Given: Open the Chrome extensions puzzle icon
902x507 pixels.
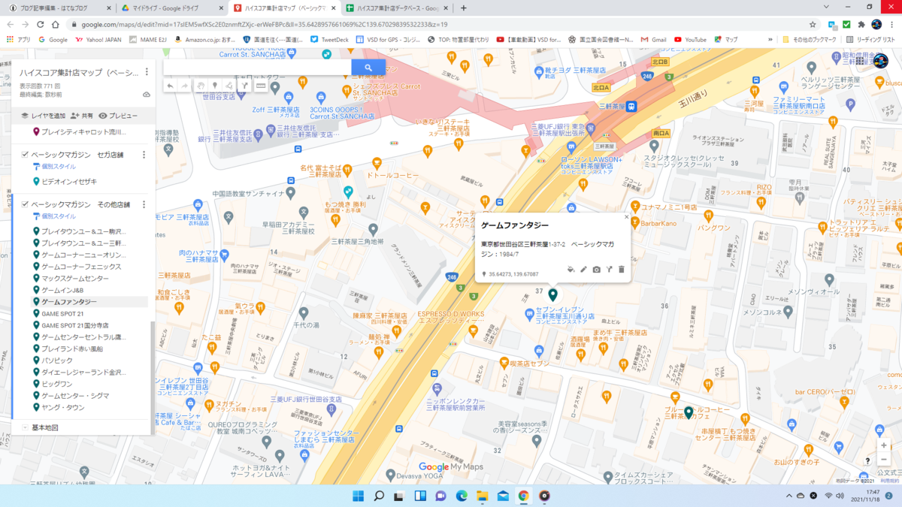Looking at the screenshot, I should pos(861,24).
